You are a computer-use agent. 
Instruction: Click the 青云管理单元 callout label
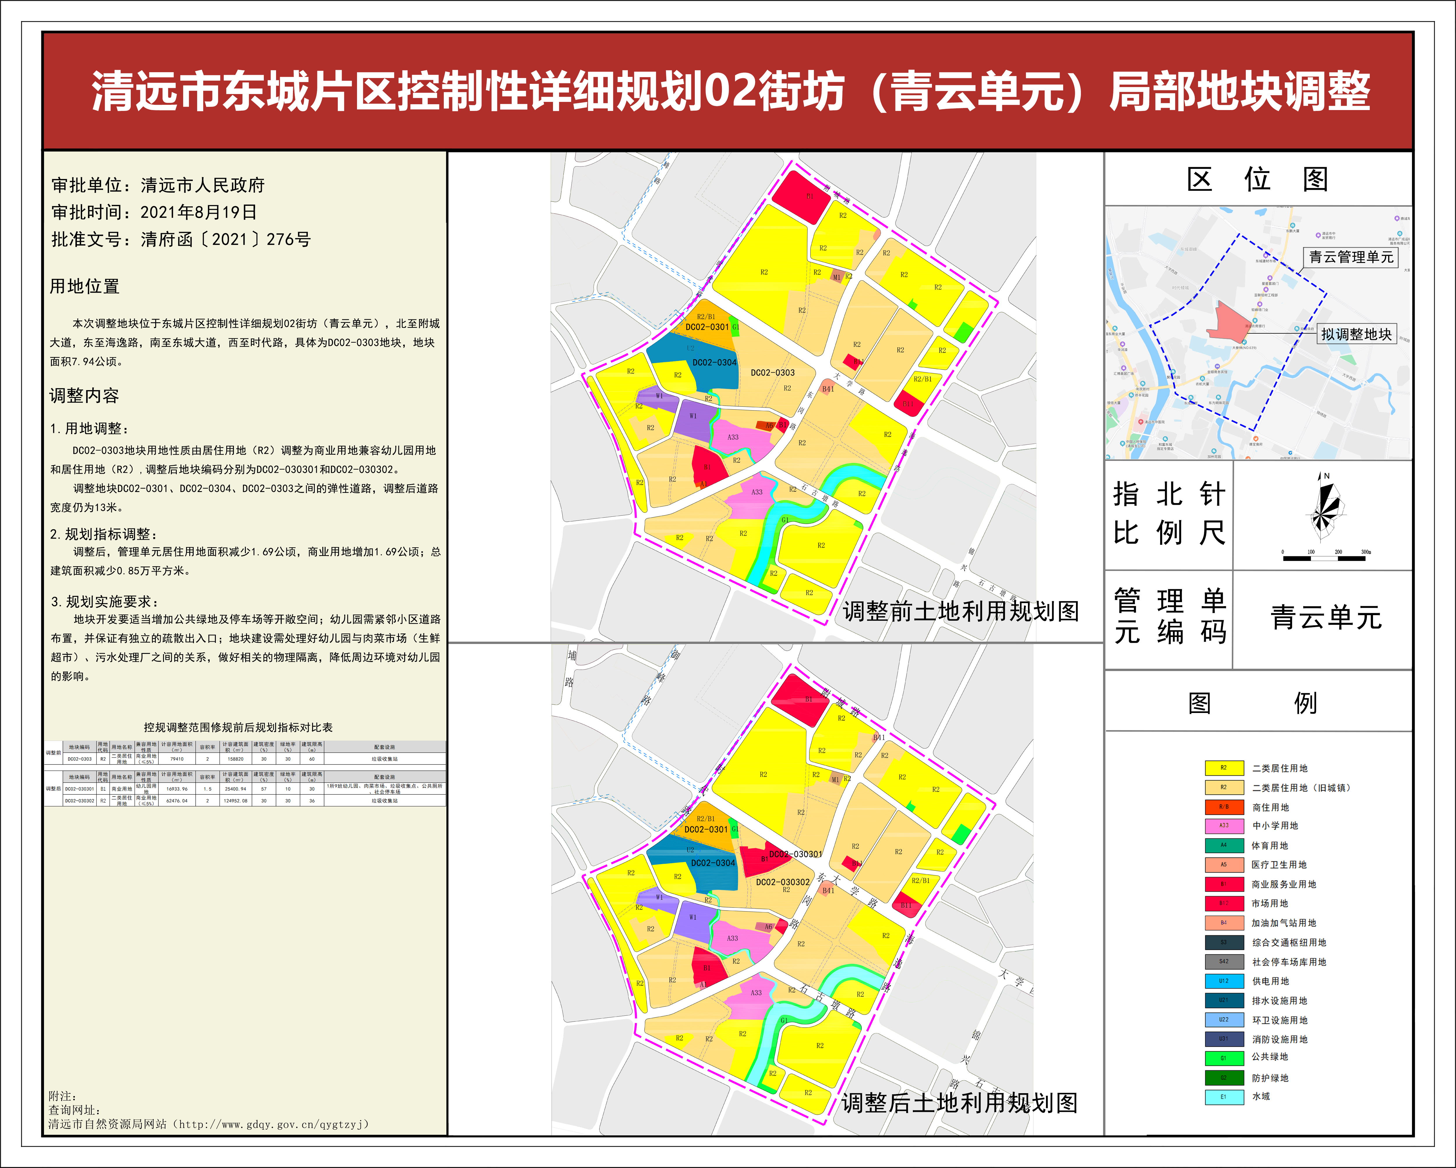1351,257
